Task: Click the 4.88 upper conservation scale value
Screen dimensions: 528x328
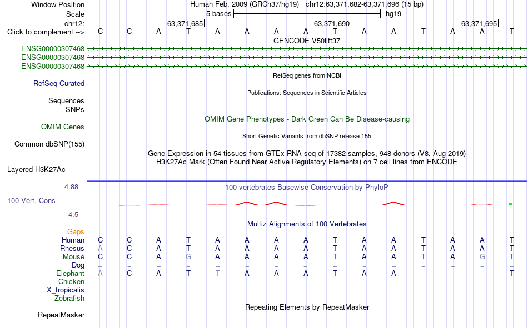Action: [x=71, y=186]
